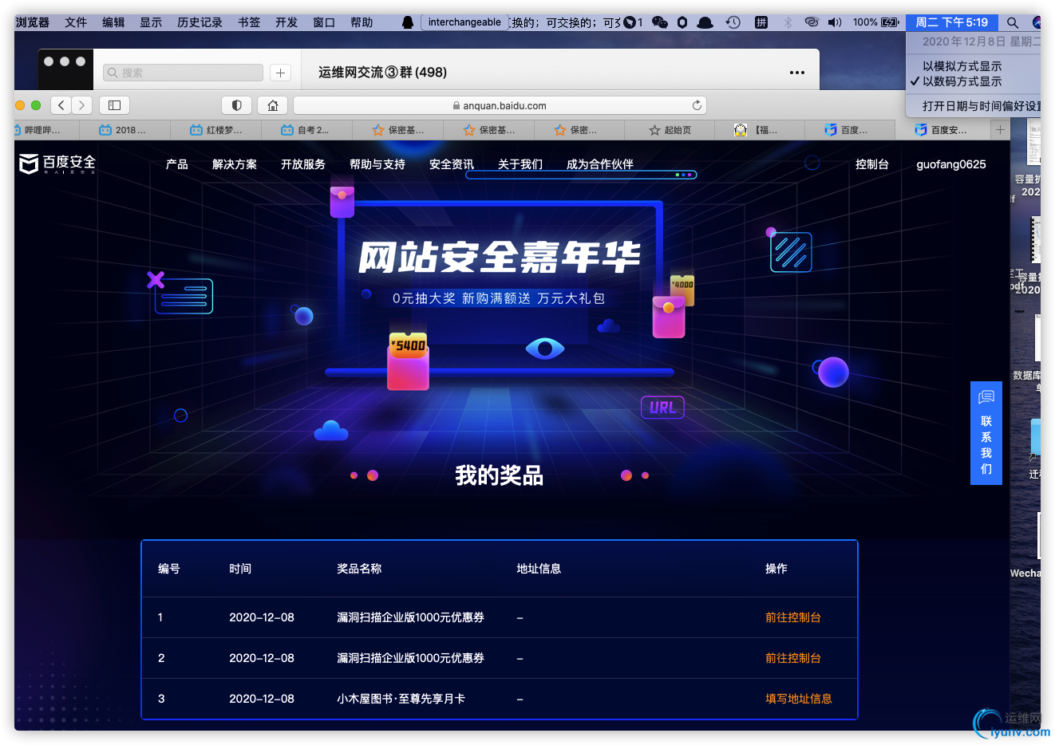
Task: Switch to the 起始页 tab
Action: click(x=671, y=130)
